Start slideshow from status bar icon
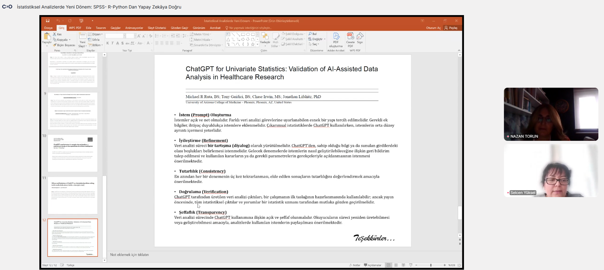Image resolution: width=604 pixels, height=270 pixels. point(411,265)
